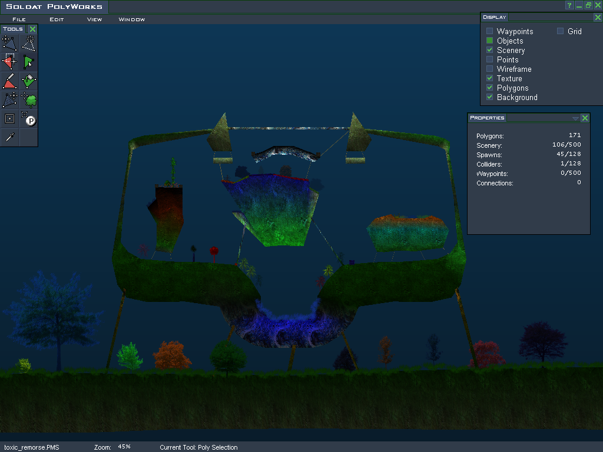Select the Texture transform tool
The height and width of the screenshot is (452, 603).
[x=9, y=99]
